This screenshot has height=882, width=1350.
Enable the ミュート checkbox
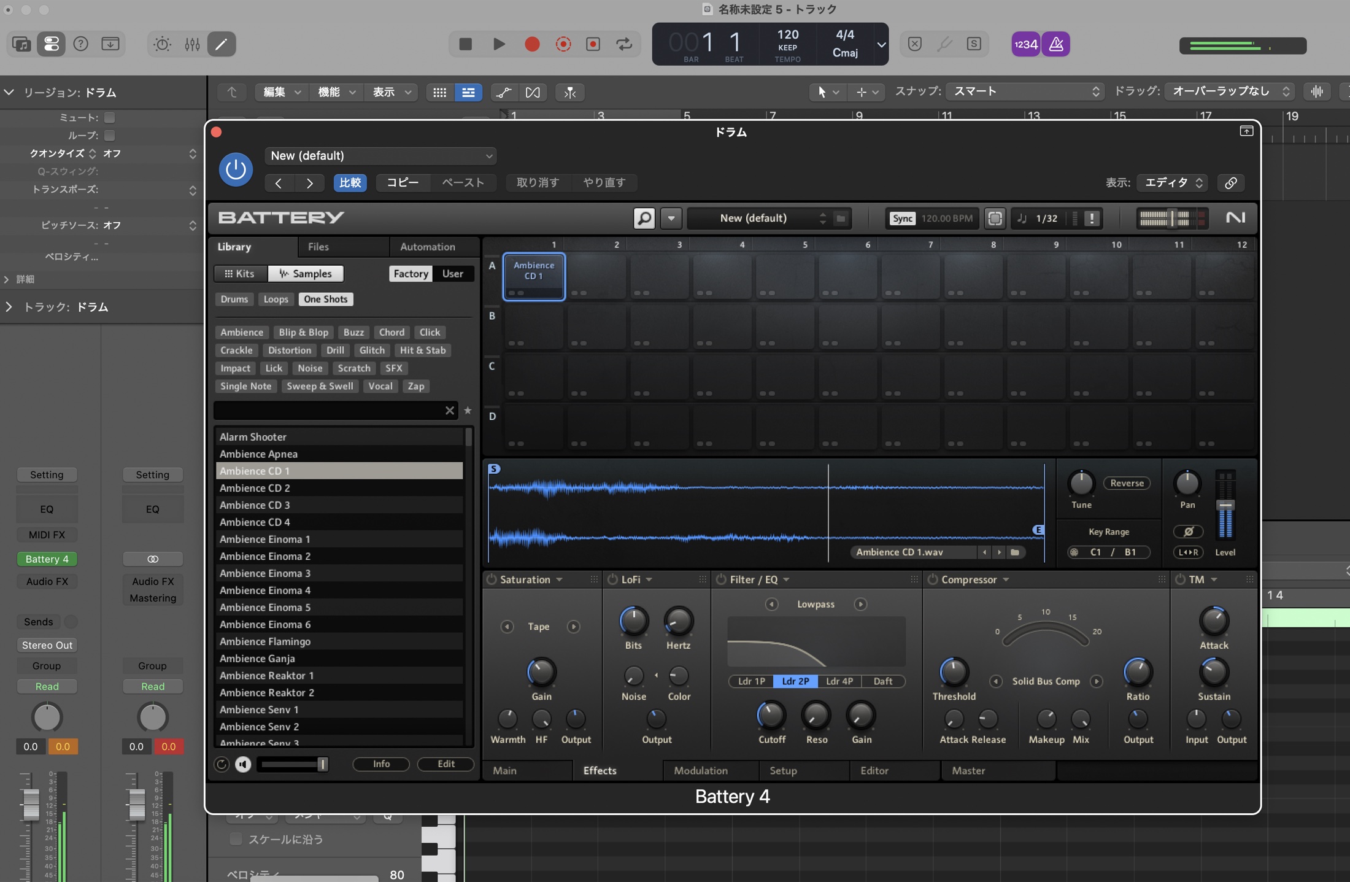[109, 117]
